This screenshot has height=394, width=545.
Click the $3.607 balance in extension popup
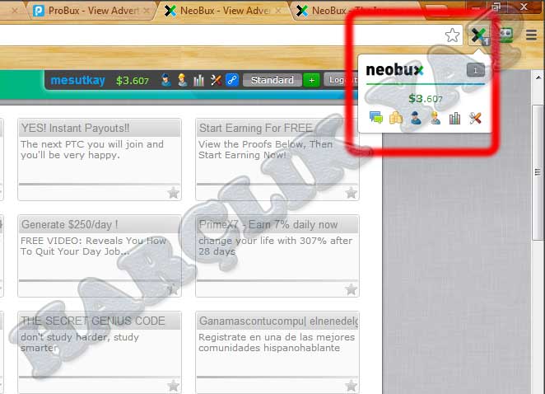(426, 99)
